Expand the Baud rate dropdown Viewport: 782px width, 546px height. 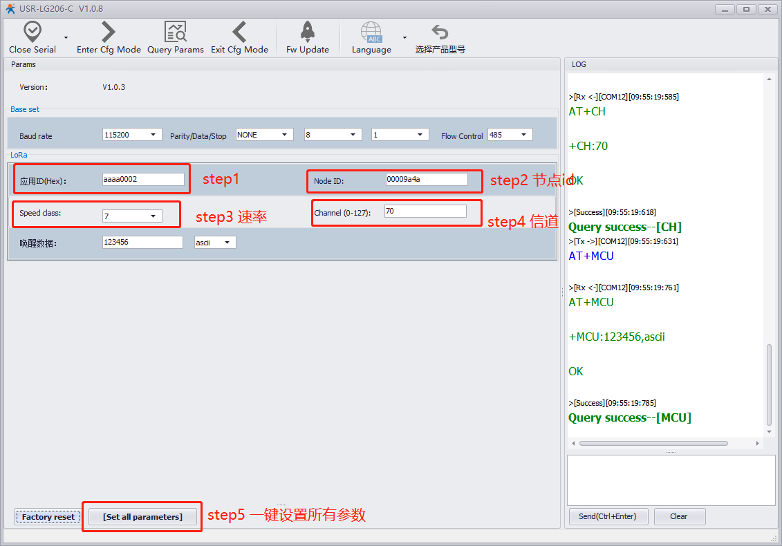coord(132,135)
